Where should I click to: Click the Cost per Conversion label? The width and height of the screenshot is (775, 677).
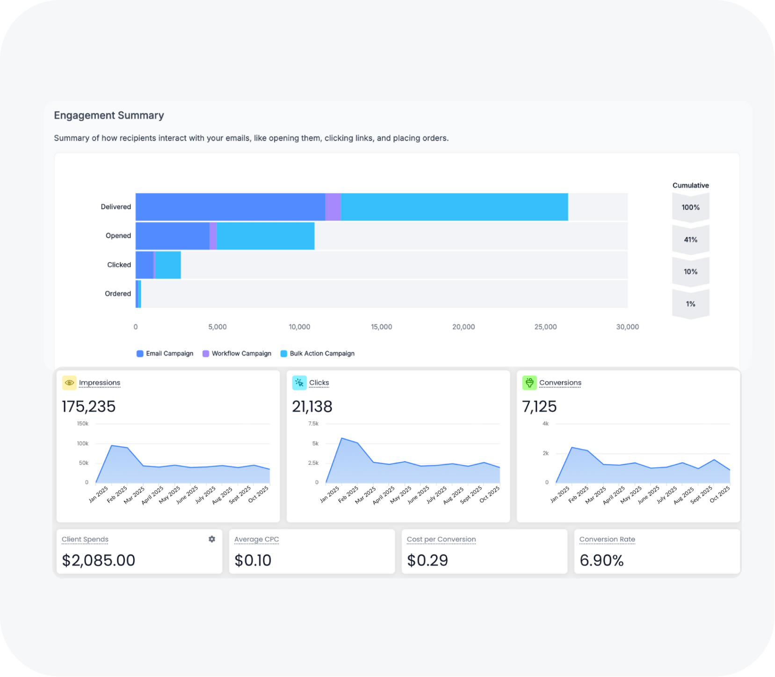coord(441,539)
